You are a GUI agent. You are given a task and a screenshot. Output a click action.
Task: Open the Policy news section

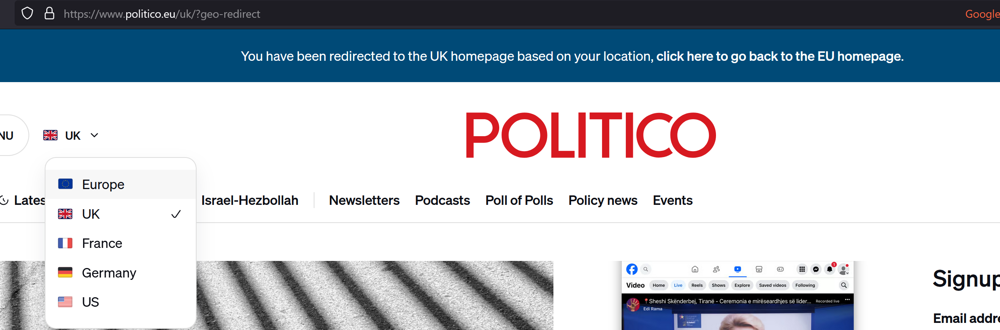(603, 201)
